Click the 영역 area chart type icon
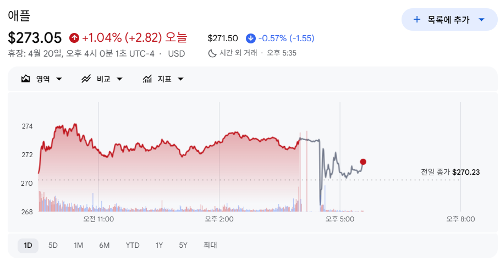 tap(25, 79)
